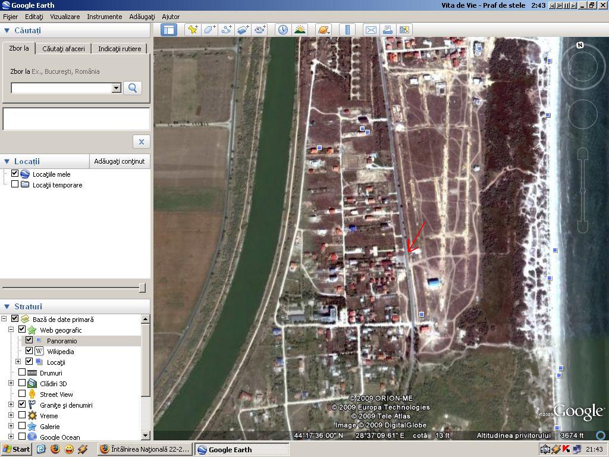This screenshot has height=457, width=609.
Task: Check the Street View layer box
Action: [x=22, y=395]
